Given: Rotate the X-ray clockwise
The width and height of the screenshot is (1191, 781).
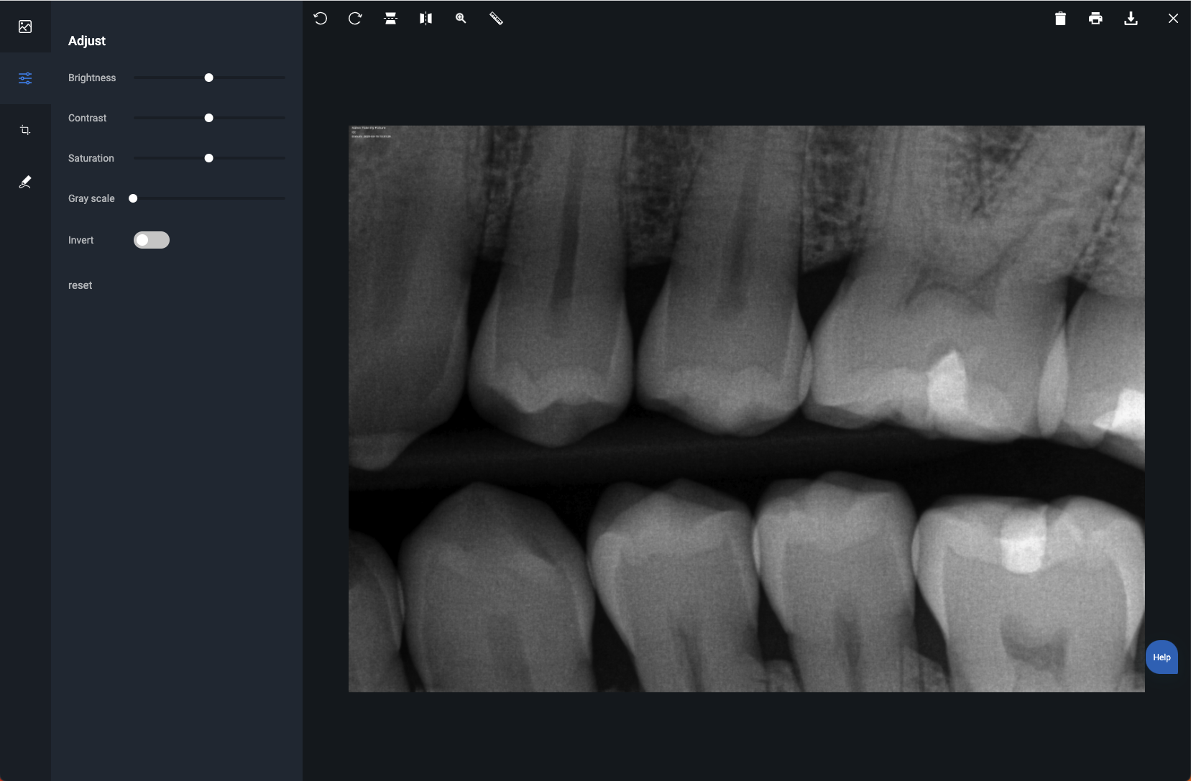Looking at the screenshot, I should (x=355, y=19).
